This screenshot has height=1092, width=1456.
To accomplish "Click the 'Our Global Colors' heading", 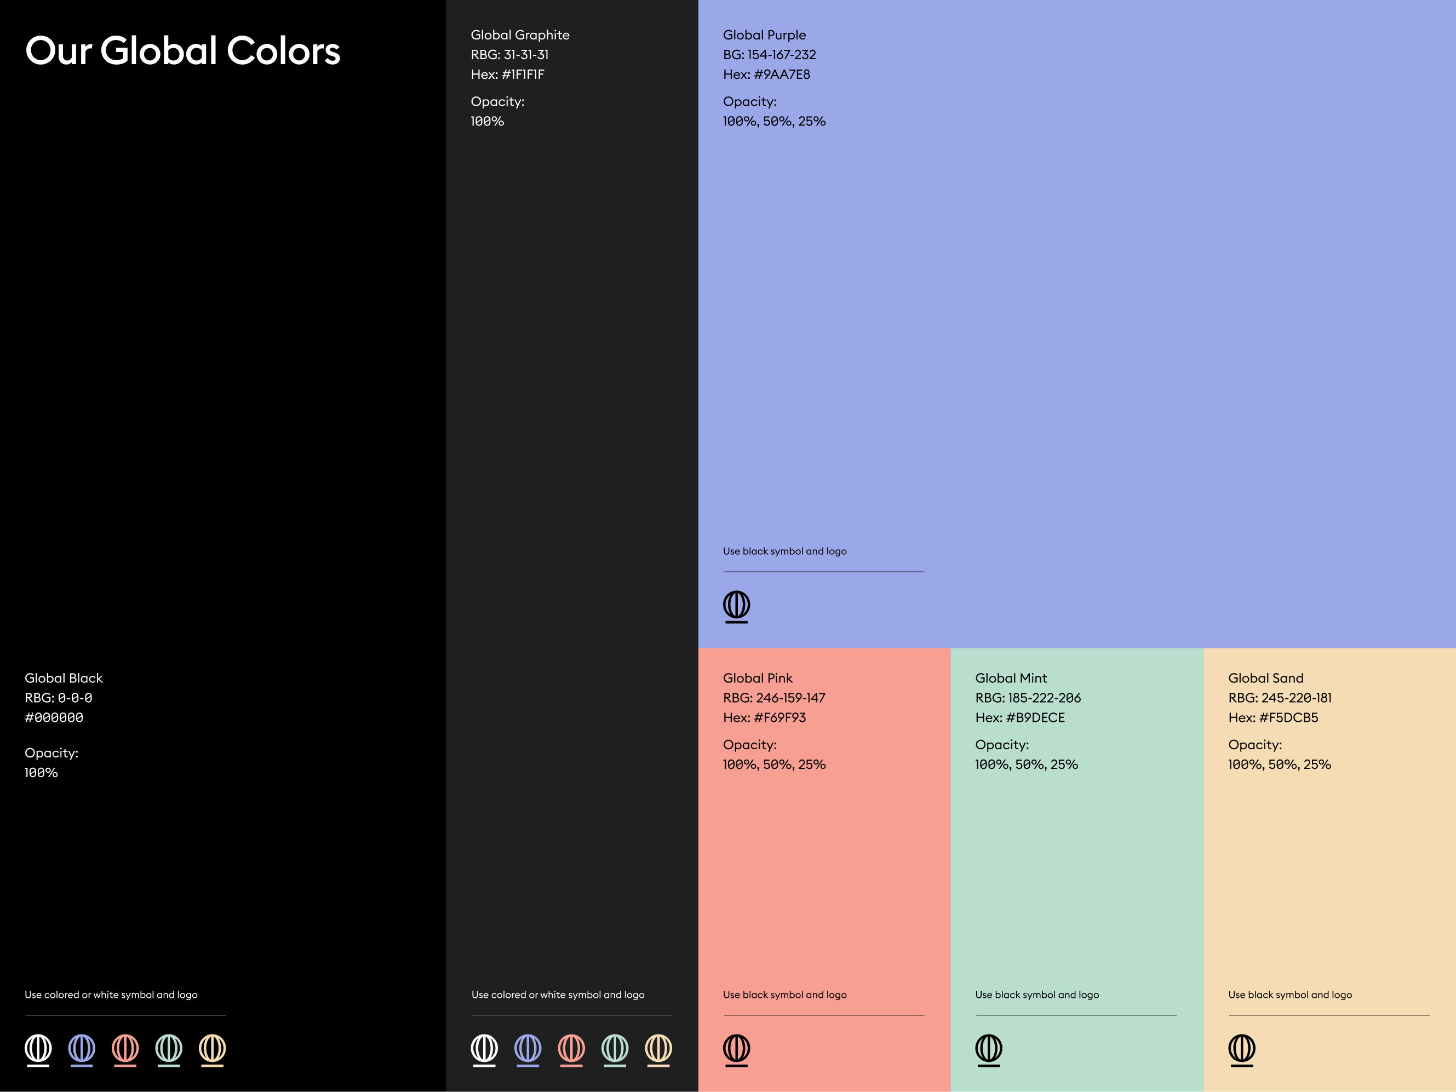I will (x=182, y=51).
